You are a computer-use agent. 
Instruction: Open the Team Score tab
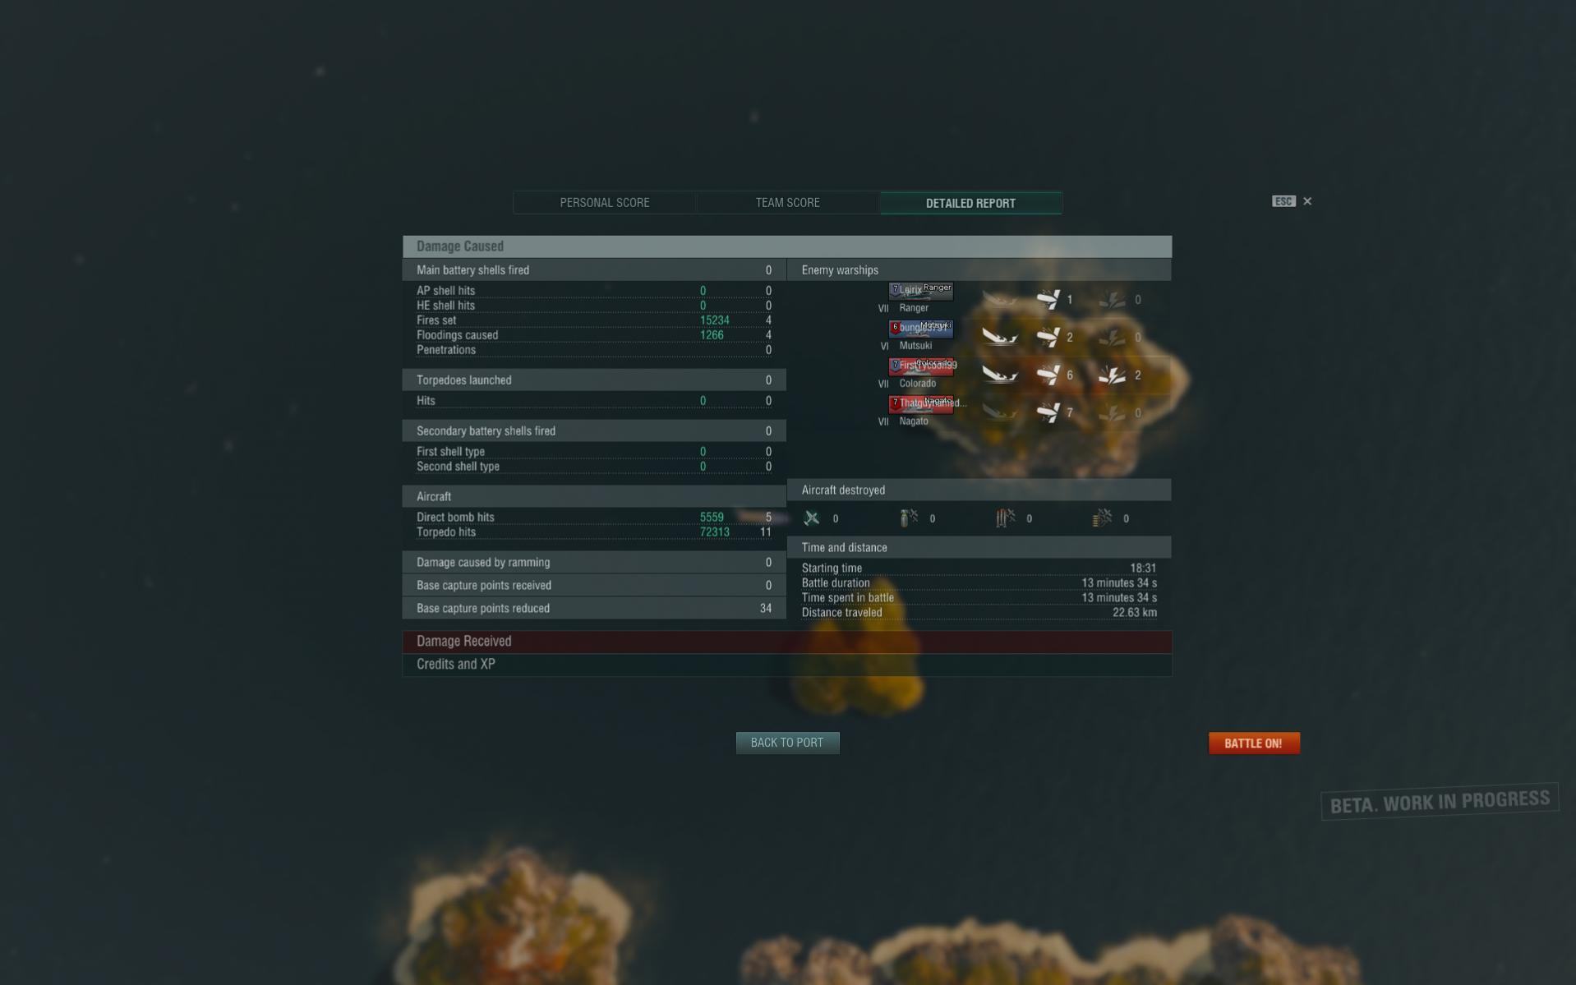[x=787, y=203]
